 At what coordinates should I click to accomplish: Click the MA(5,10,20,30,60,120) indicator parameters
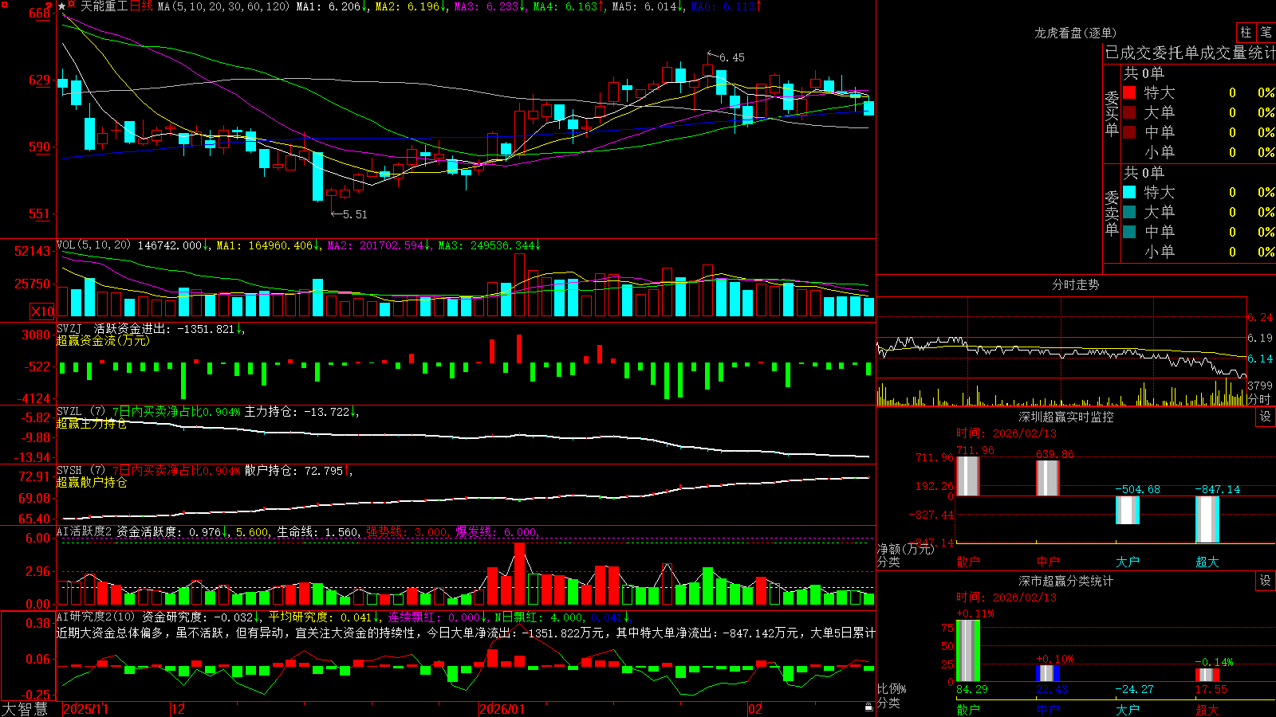223,6
